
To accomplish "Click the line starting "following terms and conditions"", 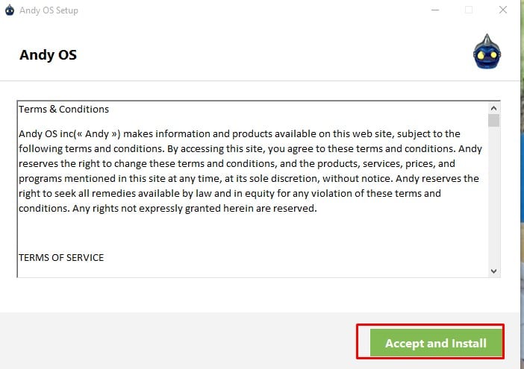I will 112,149.
